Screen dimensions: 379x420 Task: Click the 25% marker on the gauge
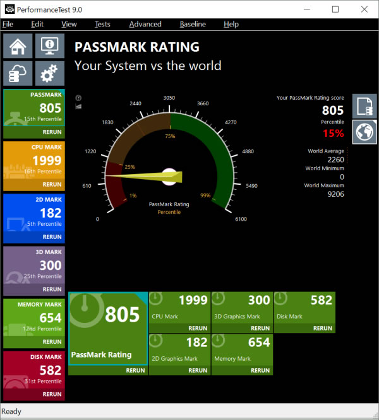(x=130, y=167)
